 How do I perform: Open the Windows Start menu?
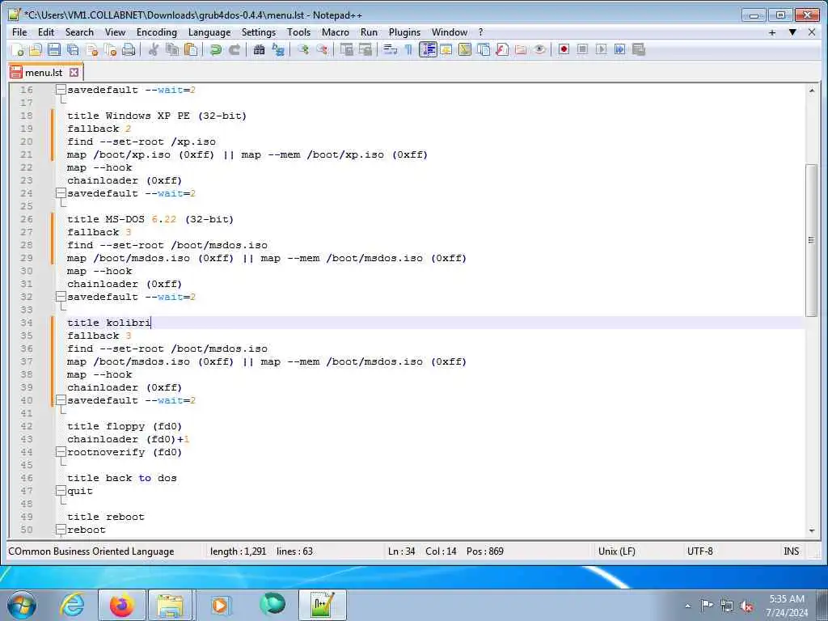point(22,605)
